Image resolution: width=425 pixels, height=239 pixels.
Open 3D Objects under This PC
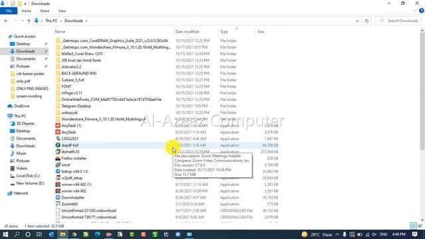coord(25,123)
